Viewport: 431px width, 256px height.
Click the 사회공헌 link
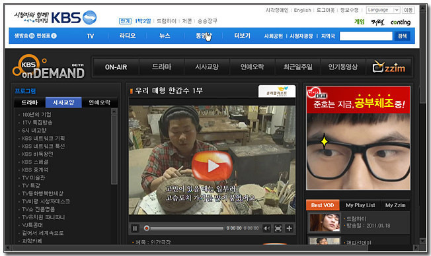[273, 36]
